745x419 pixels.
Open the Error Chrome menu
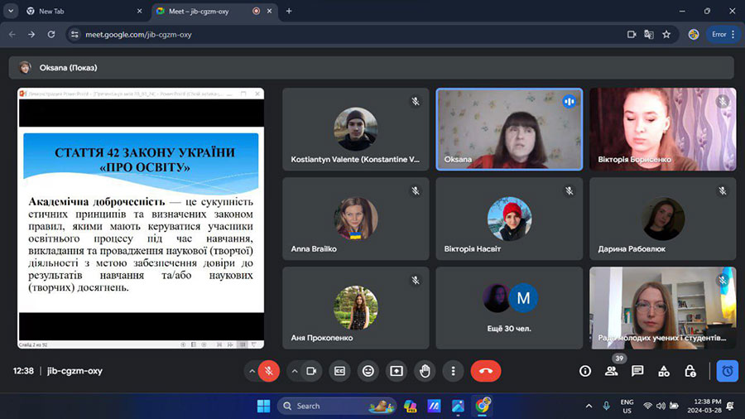click(723, 34)
